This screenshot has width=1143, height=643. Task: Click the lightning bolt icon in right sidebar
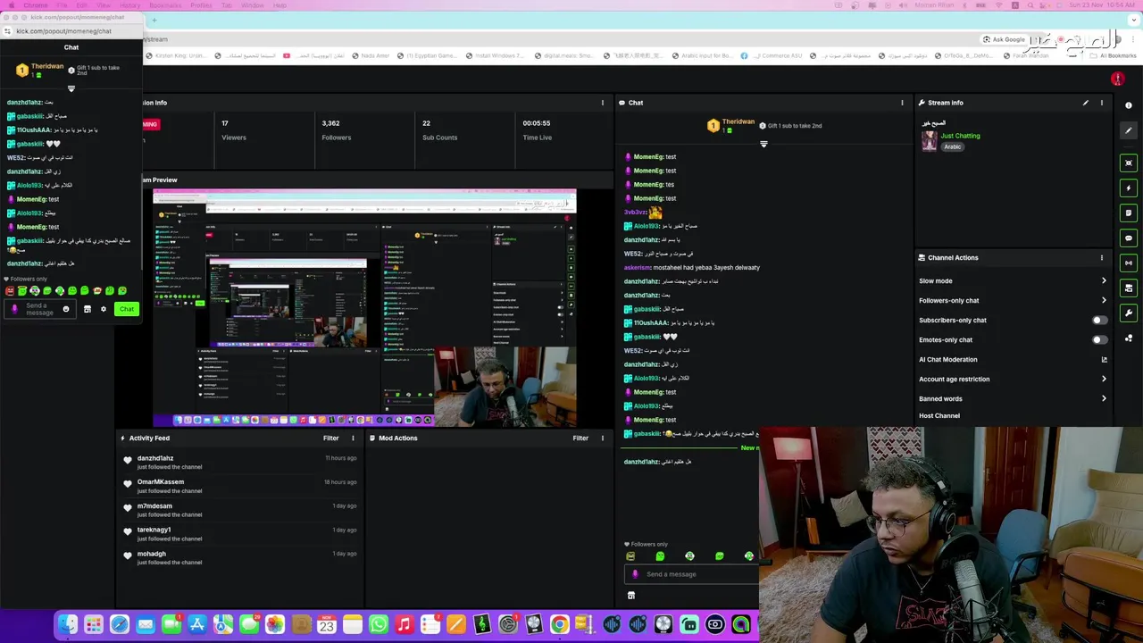pos(1129,188)
